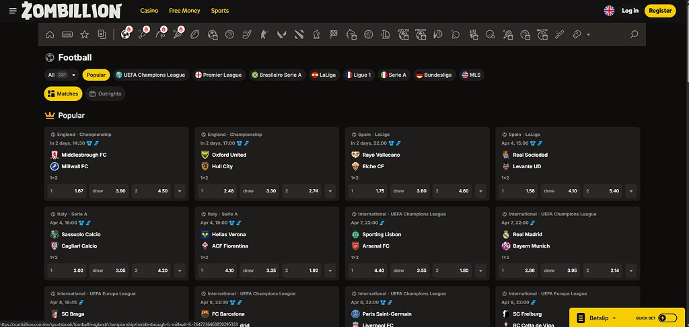The width and height of the screenshot is (689, 327).
Task: Select the volleyball sport icon
Action: (x=368, y=34)
